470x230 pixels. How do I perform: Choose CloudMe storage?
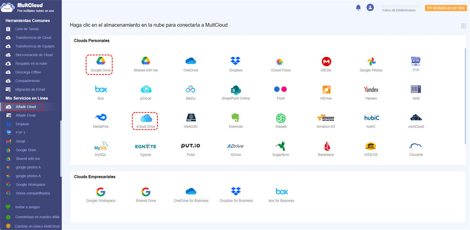click(x=416, y=149)
